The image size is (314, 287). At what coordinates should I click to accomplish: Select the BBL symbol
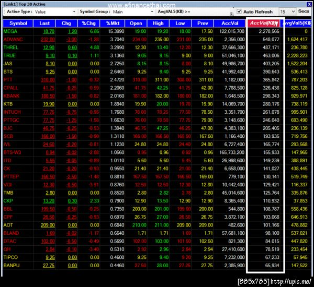[8, 209]
